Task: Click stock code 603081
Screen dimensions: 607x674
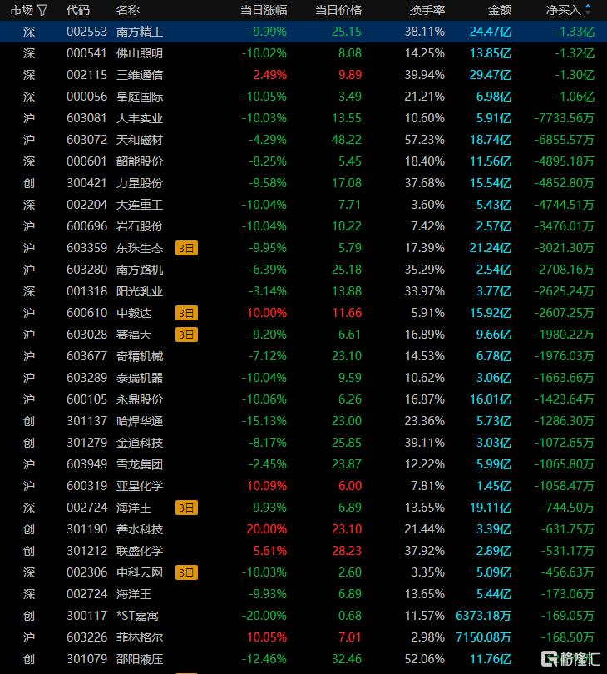Action: pyautogui.click(x=86, y=118)
